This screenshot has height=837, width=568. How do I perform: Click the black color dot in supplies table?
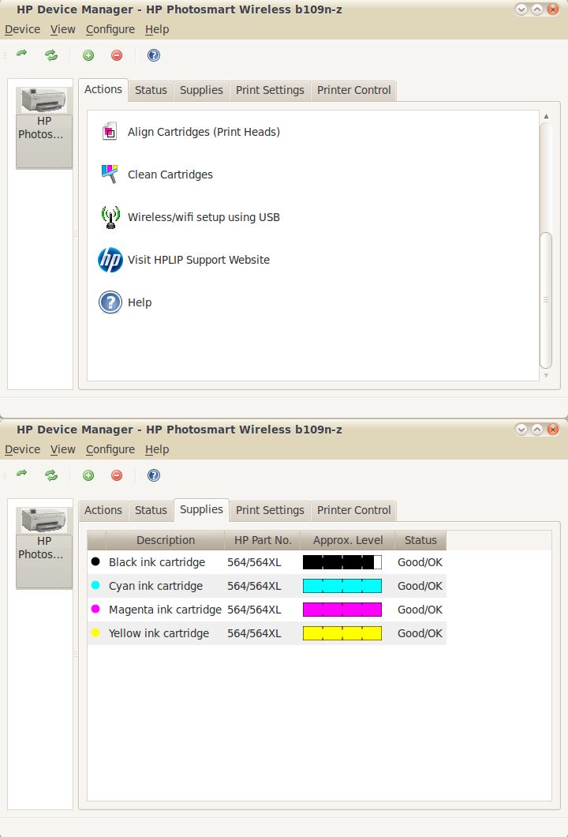[x=95, y=561]
